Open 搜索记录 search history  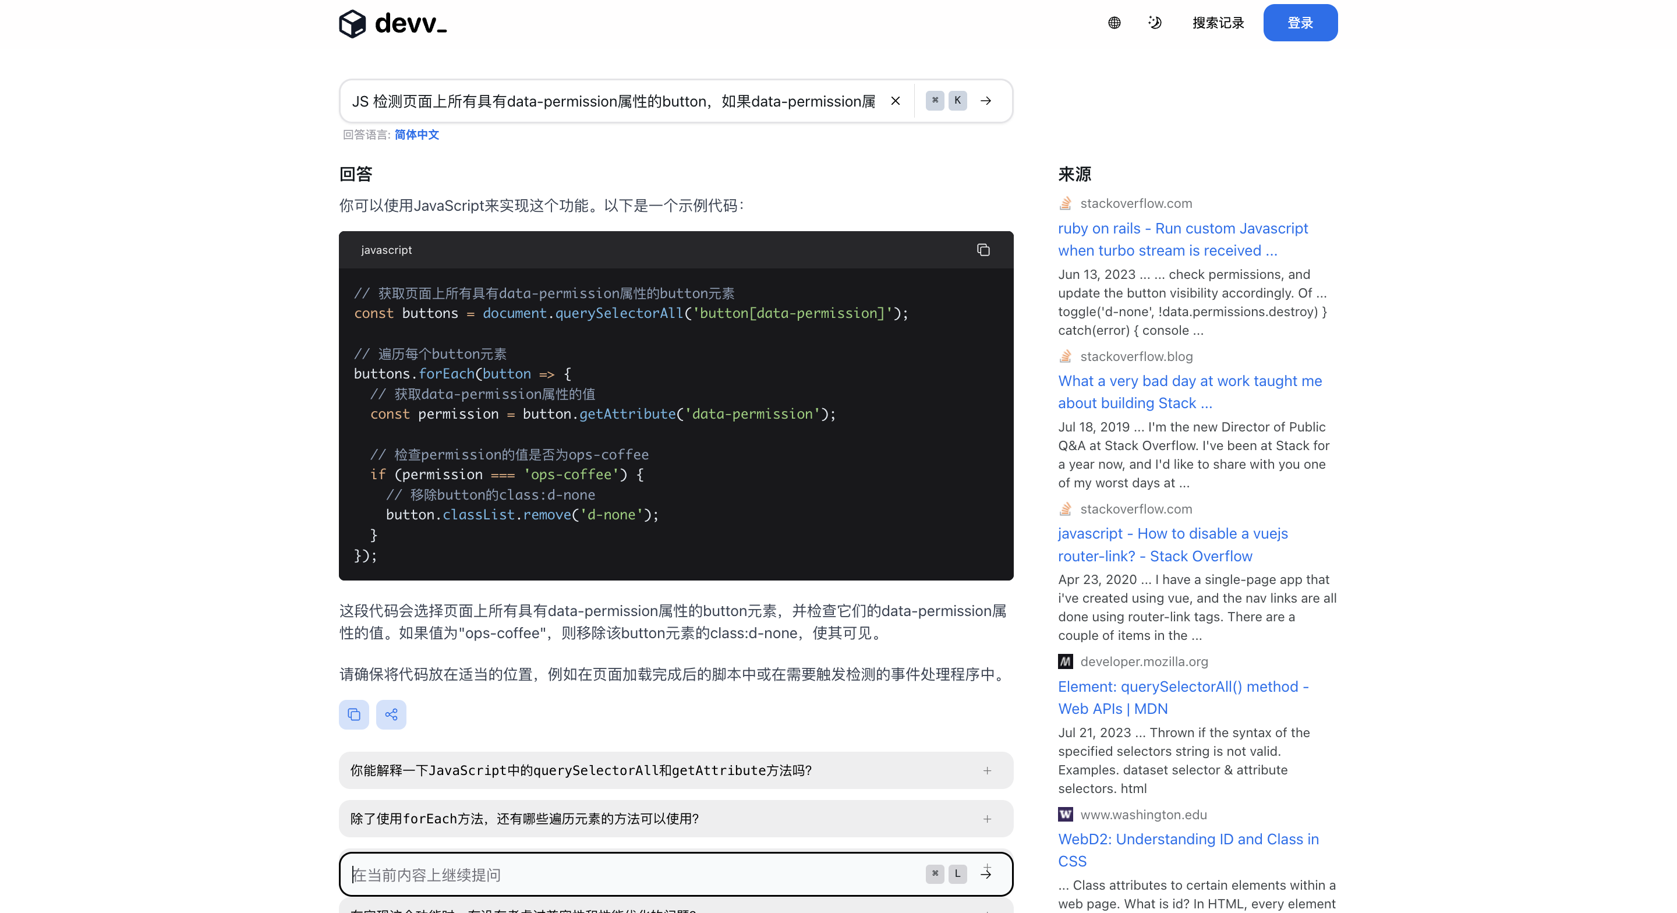coord(1218,23)
